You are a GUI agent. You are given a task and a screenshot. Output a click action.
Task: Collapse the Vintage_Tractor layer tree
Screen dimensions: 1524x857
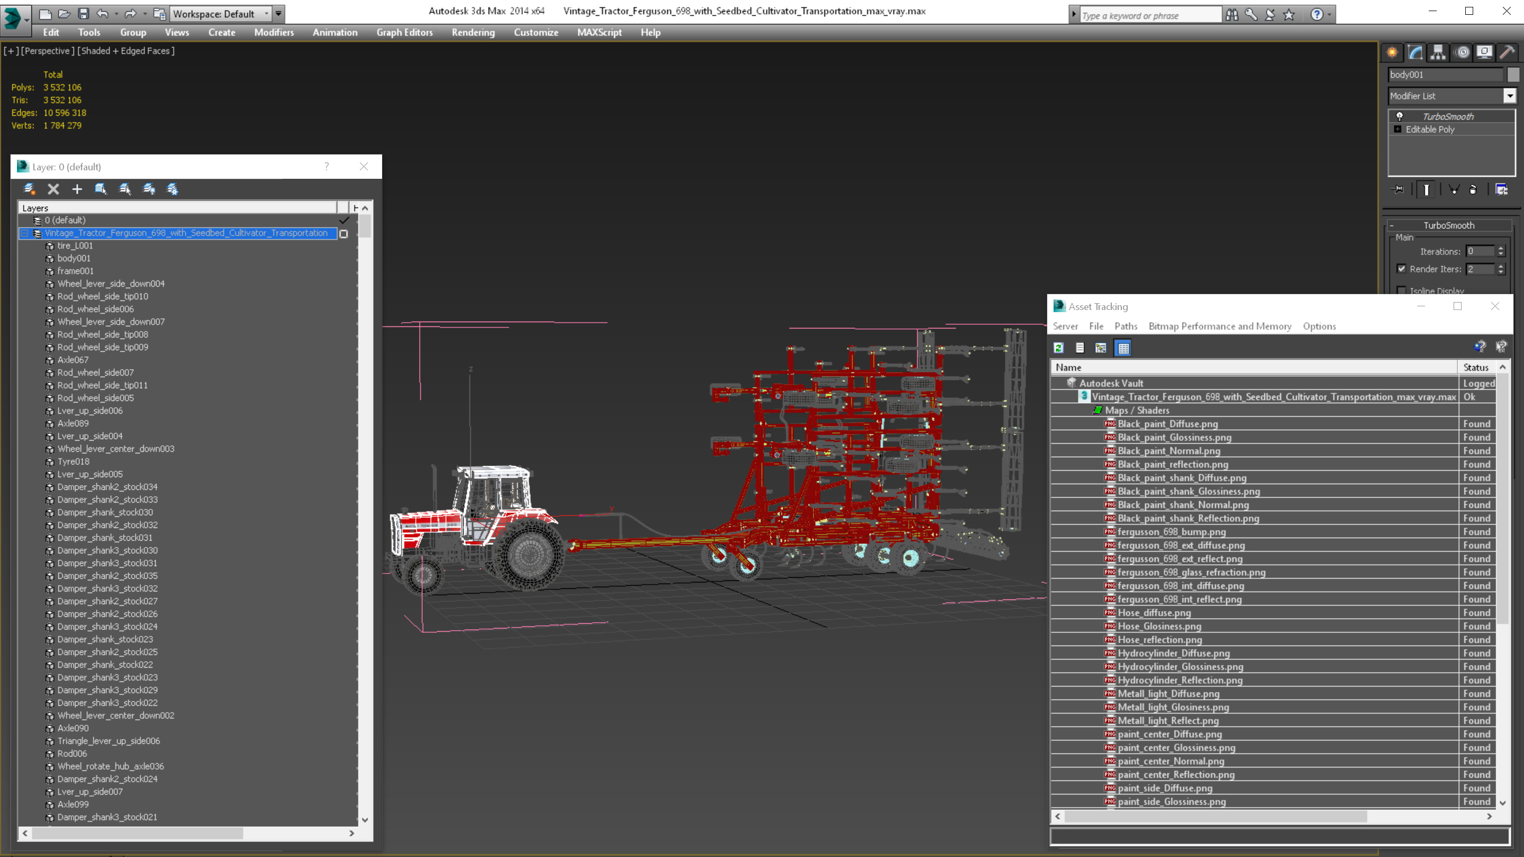pos(25,233)
